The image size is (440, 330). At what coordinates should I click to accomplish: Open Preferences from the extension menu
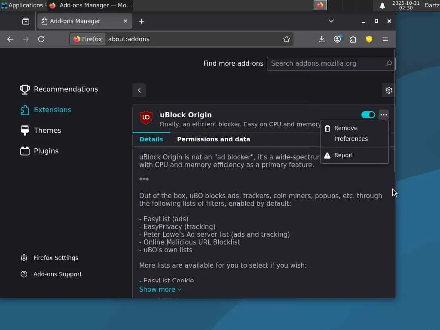tap(354, 139)
